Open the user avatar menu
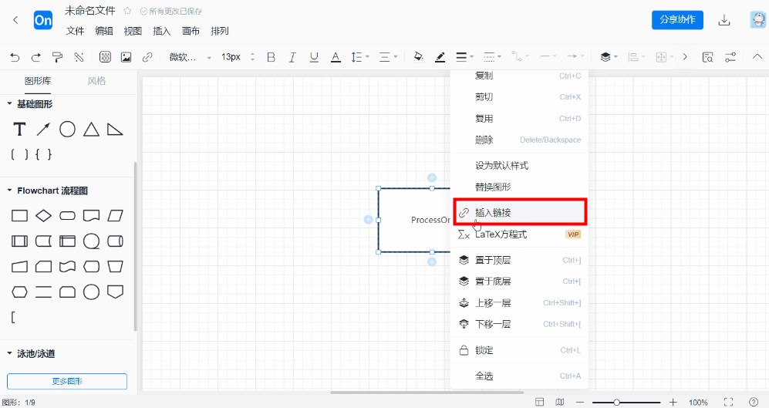 point(758,20)
